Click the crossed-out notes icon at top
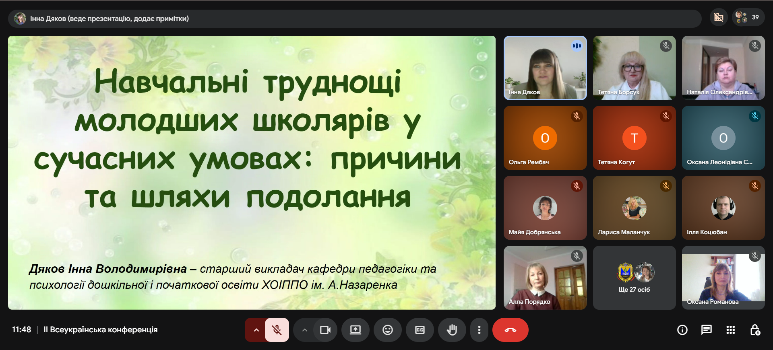Viewport: 773px width, 350px height. (719, 17)
